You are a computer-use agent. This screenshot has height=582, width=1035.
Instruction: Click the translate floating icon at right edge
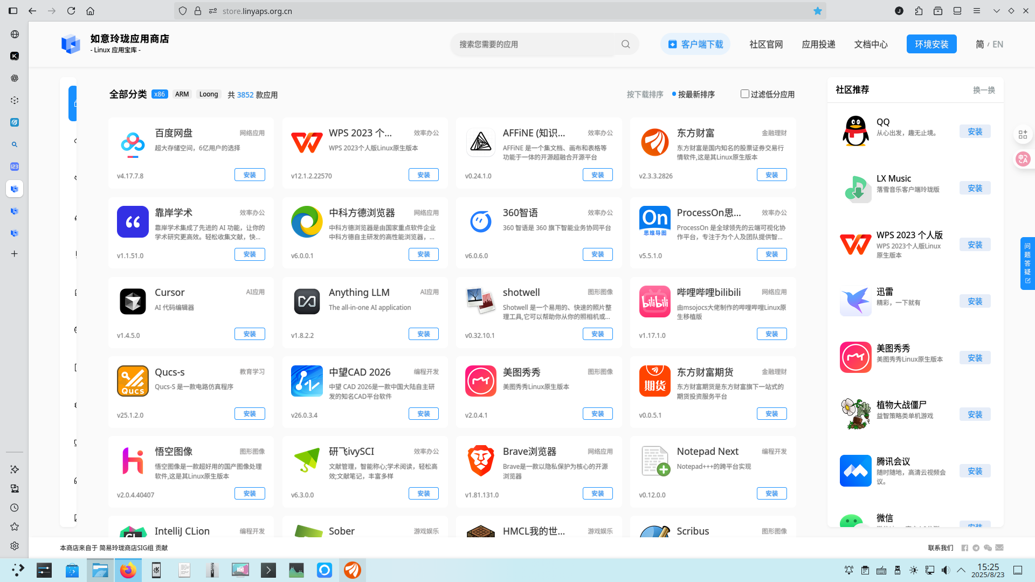click(x=1023, y=159)
